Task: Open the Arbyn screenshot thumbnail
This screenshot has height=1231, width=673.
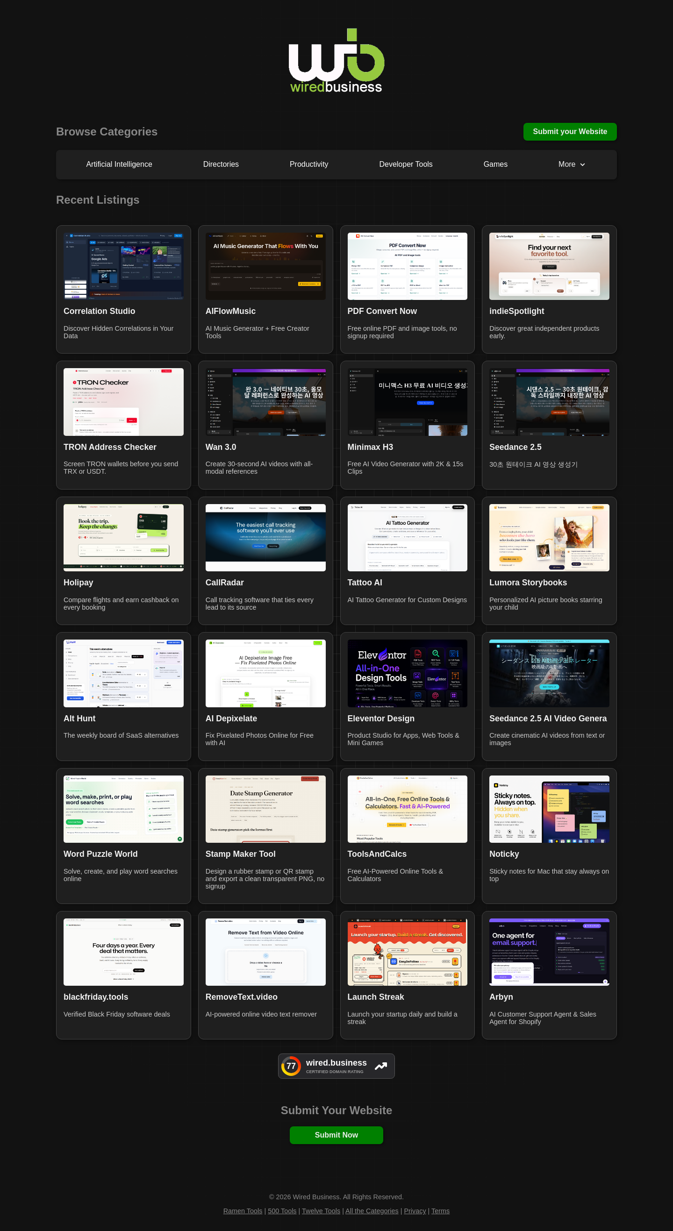Action: pyautogui.click(x=549, y=952)
